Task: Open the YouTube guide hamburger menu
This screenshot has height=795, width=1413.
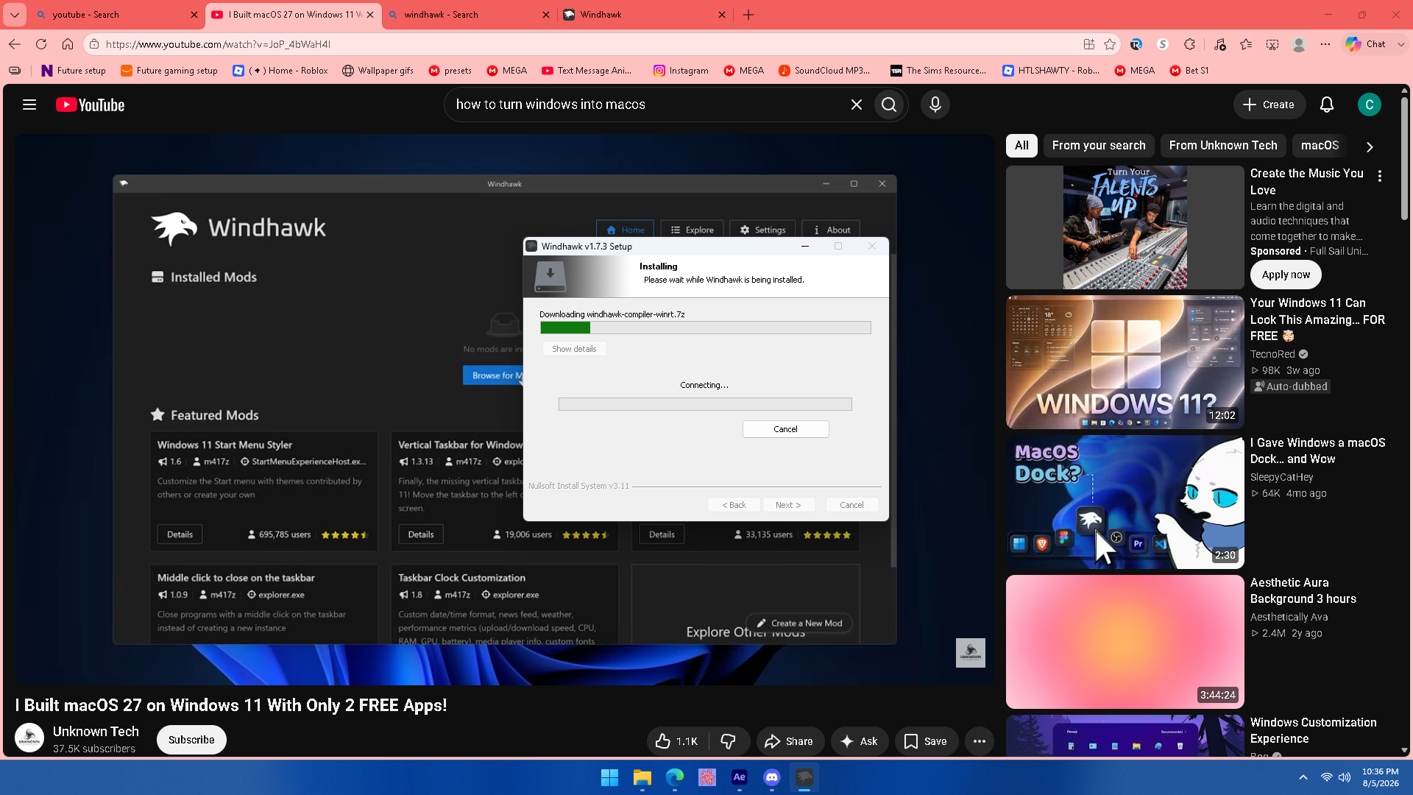Action: pos(29,105)
